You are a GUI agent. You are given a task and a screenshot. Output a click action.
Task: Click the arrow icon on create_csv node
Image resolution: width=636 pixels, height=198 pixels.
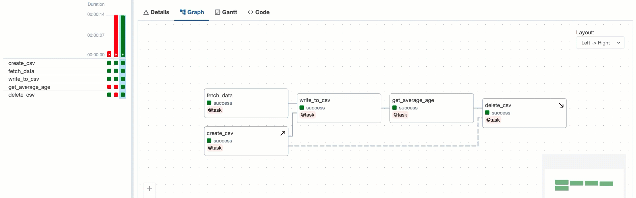283,133
